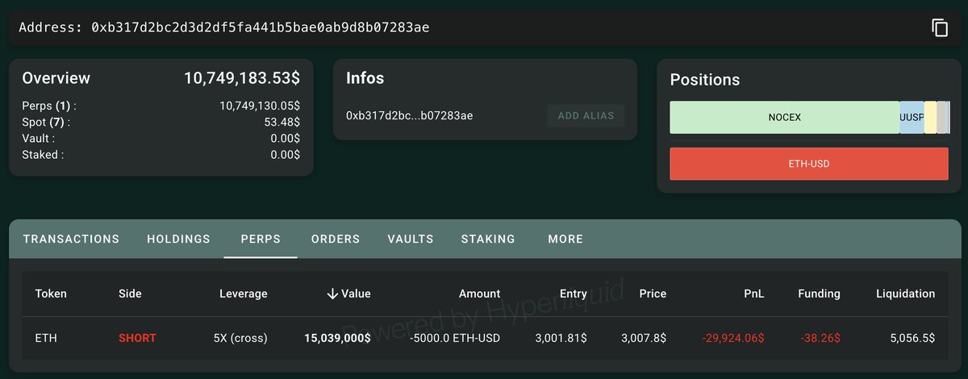The width and height of the screenshot is (968, 379).
Task: Click the blue UUSP position segment
Action: [x=912, y=117]
